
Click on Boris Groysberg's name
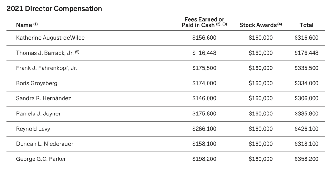(x=37, y=83)
